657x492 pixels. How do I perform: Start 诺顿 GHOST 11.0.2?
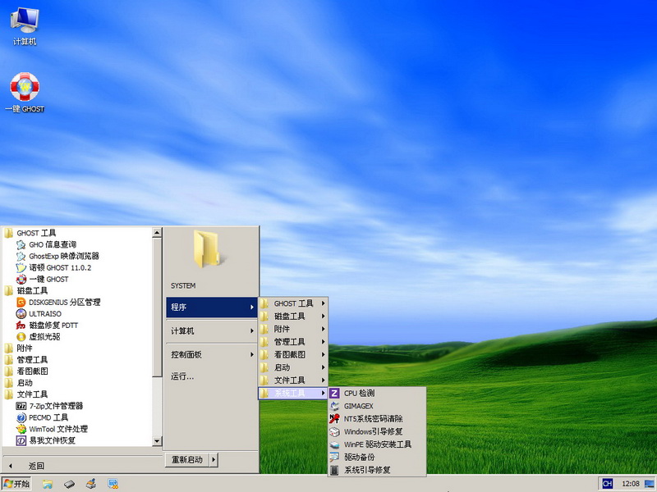point(53,267)
